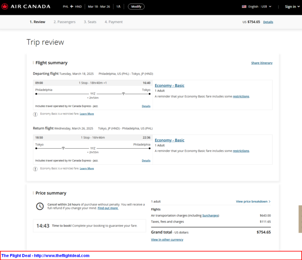
Task: Click the Wi-Fi icon on return flight line
Action: tap(63, 148)
